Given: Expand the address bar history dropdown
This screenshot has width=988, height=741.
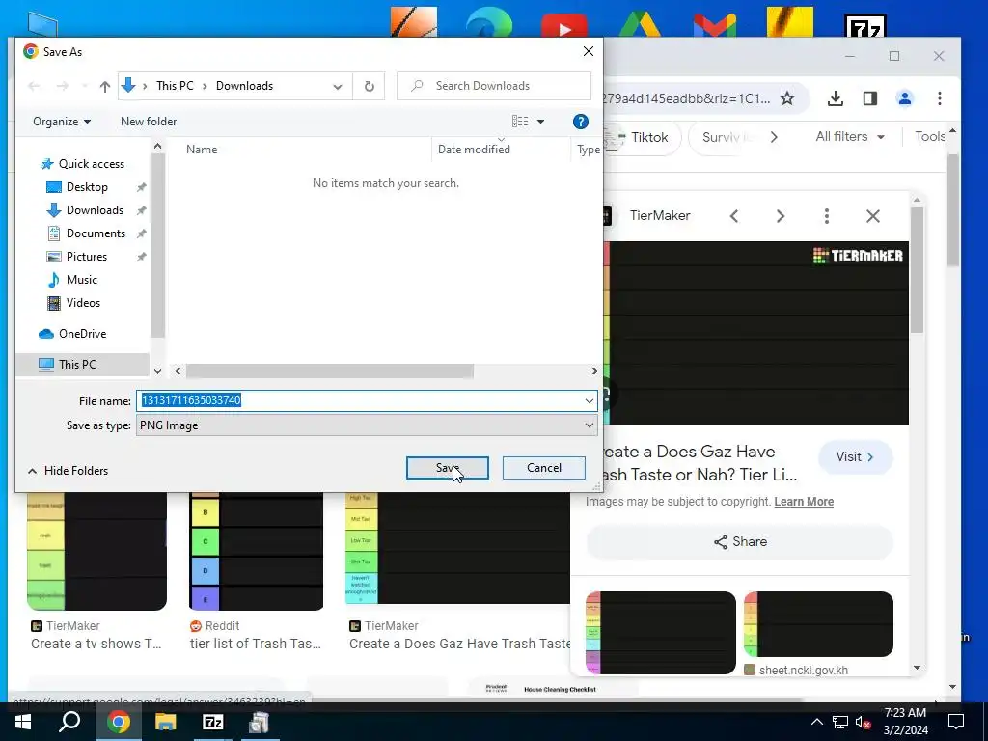Looking at the screenshot, I should [x=337, y=86].
